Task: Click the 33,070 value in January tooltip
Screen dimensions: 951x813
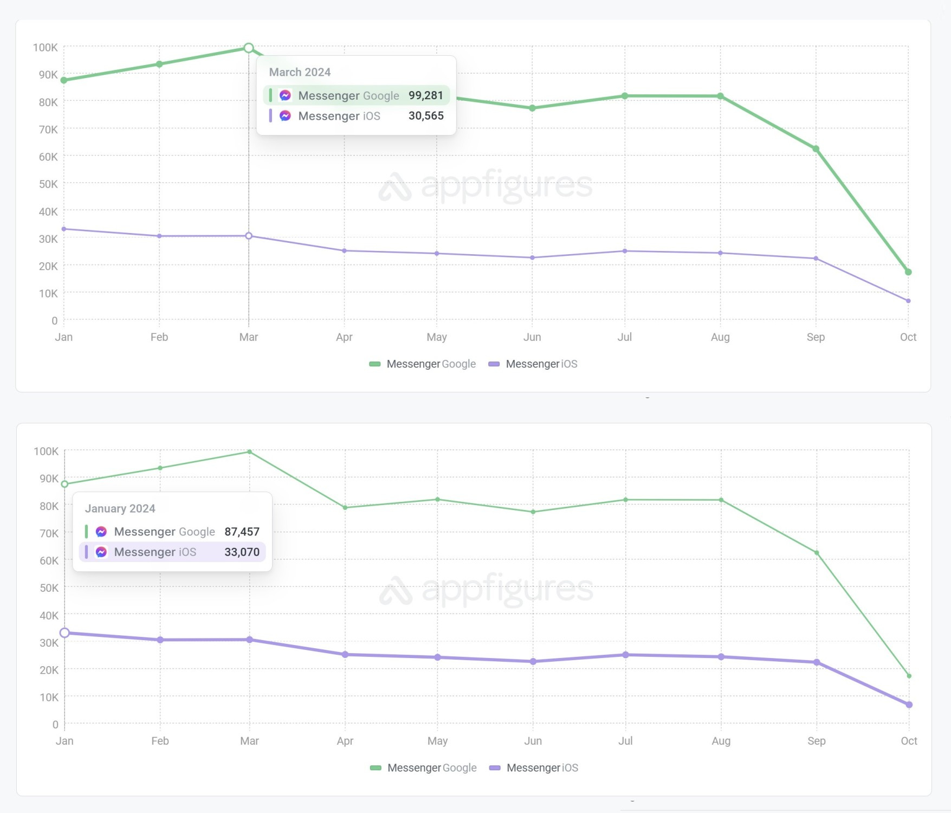Action: click(x=242, y=552)
